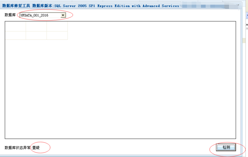
Task: Click the 数据库 label beside the combo box
Action: pos(10,15)
